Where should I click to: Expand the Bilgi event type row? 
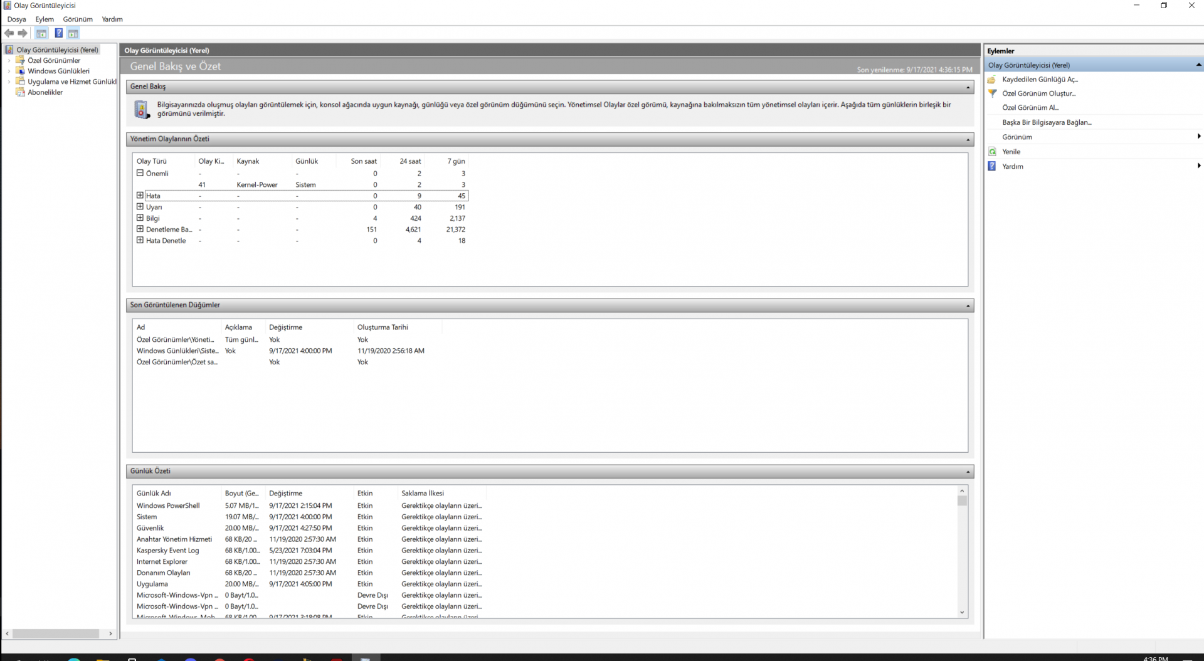coord(140,218)
